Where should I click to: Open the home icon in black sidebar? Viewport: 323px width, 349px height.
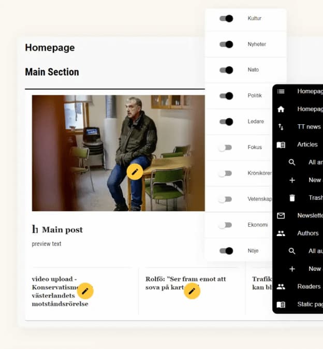point(281,109)
